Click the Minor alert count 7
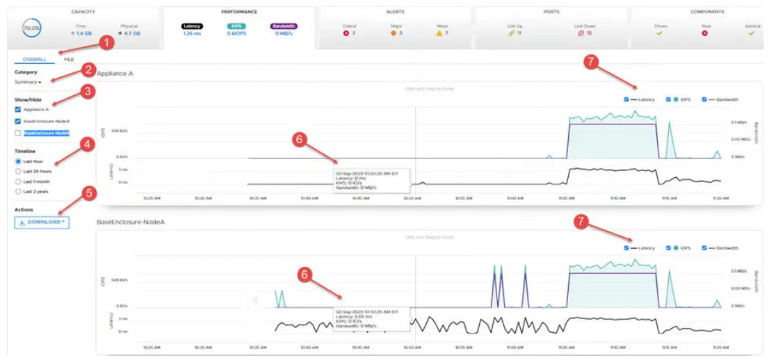The width and height of the screenshot is (769, 360). coord(446,33)
